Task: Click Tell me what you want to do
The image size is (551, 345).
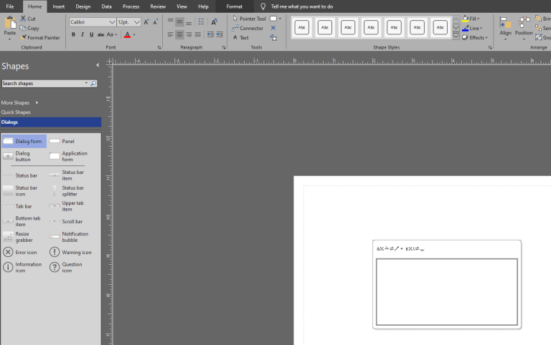Action: (301, 6)
